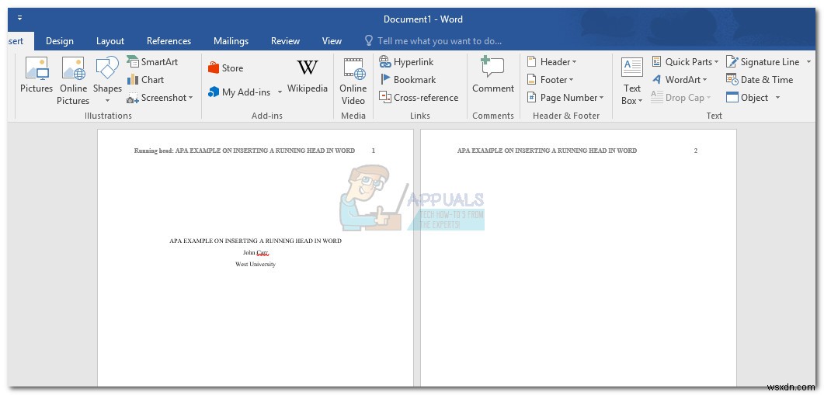
Task: Expand the Quick Parts dropdown arrow
Action: tap(716, 62)
